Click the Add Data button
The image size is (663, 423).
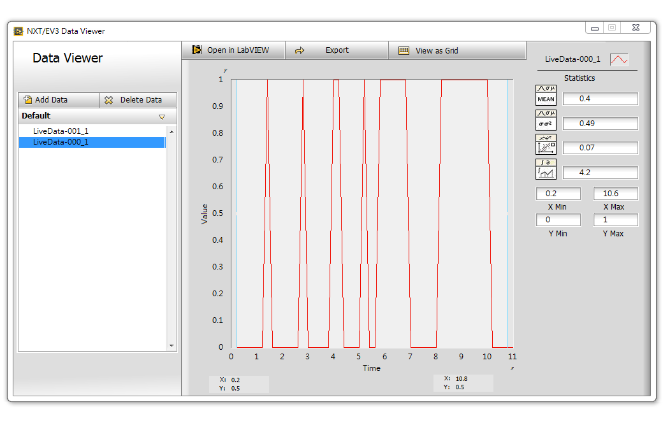57,100
